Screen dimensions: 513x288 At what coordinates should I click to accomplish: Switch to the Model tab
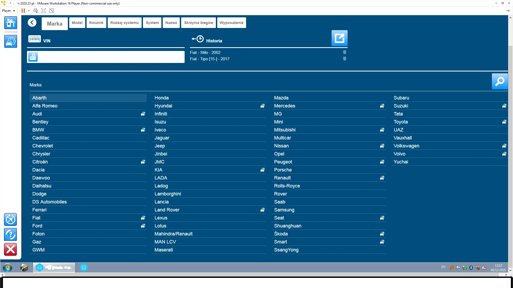[77, 23]
